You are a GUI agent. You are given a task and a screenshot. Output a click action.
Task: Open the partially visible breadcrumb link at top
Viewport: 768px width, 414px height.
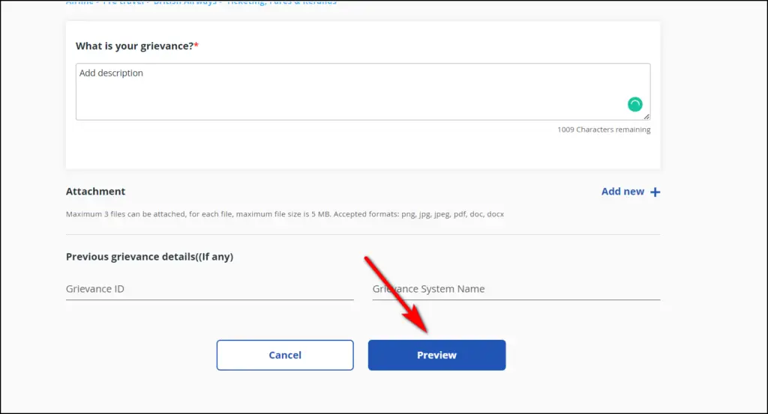pyautogui.click(x=201, y=2)
